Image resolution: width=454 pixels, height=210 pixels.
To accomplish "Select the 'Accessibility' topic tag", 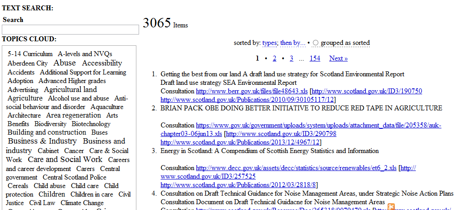I will point(102,63).
